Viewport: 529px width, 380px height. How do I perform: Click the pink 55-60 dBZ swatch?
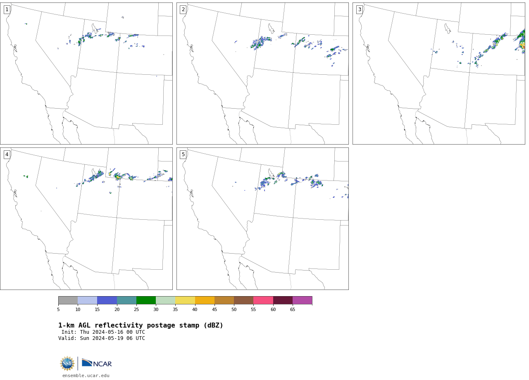tap(263, 300)
